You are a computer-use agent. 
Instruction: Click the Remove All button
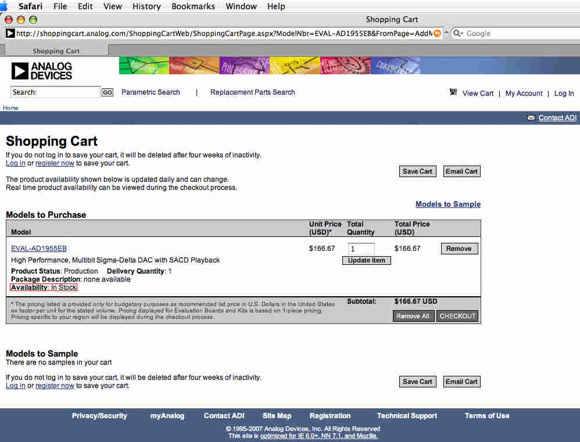[x=413, y=316]
